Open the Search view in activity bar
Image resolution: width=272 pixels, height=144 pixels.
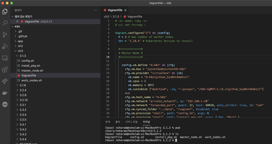pos(5,23)
